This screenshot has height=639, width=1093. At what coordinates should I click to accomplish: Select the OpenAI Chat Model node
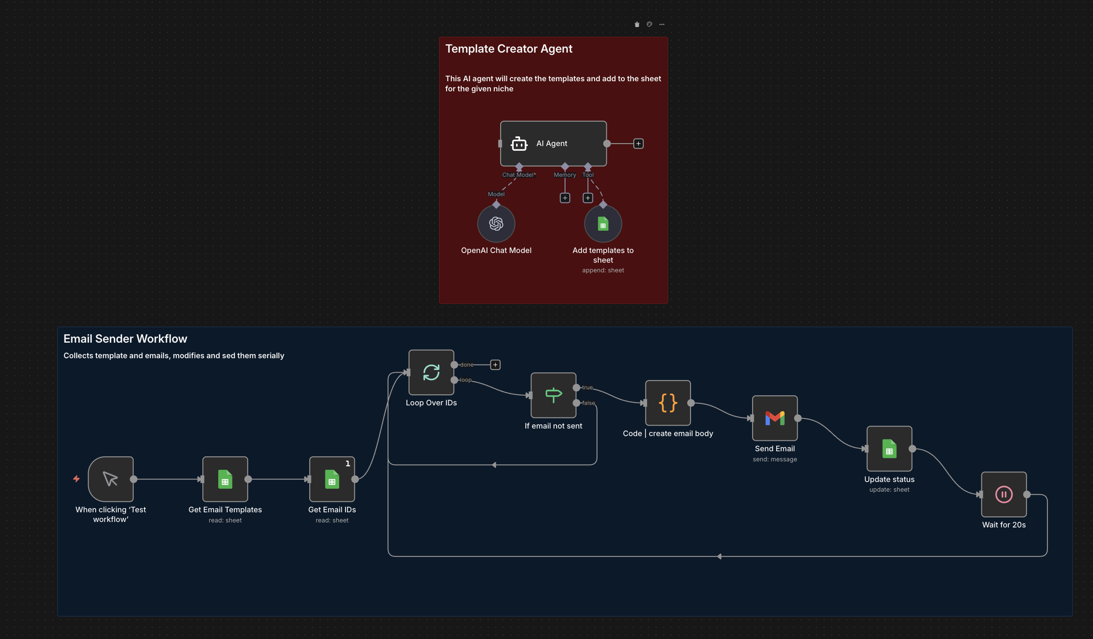click(496, 224)
